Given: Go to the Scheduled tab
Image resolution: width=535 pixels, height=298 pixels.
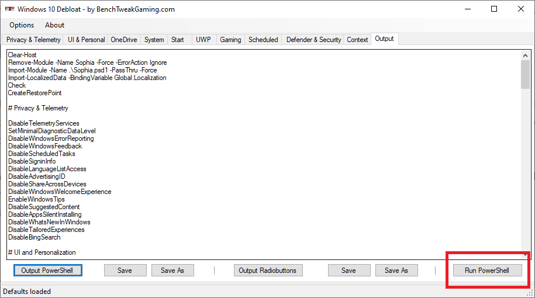Looking at the screenshot, I should point(263,40).
